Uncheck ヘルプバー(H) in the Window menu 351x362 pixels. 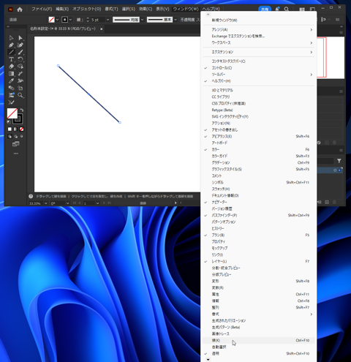pyautogui.click(x=258, y=81)
